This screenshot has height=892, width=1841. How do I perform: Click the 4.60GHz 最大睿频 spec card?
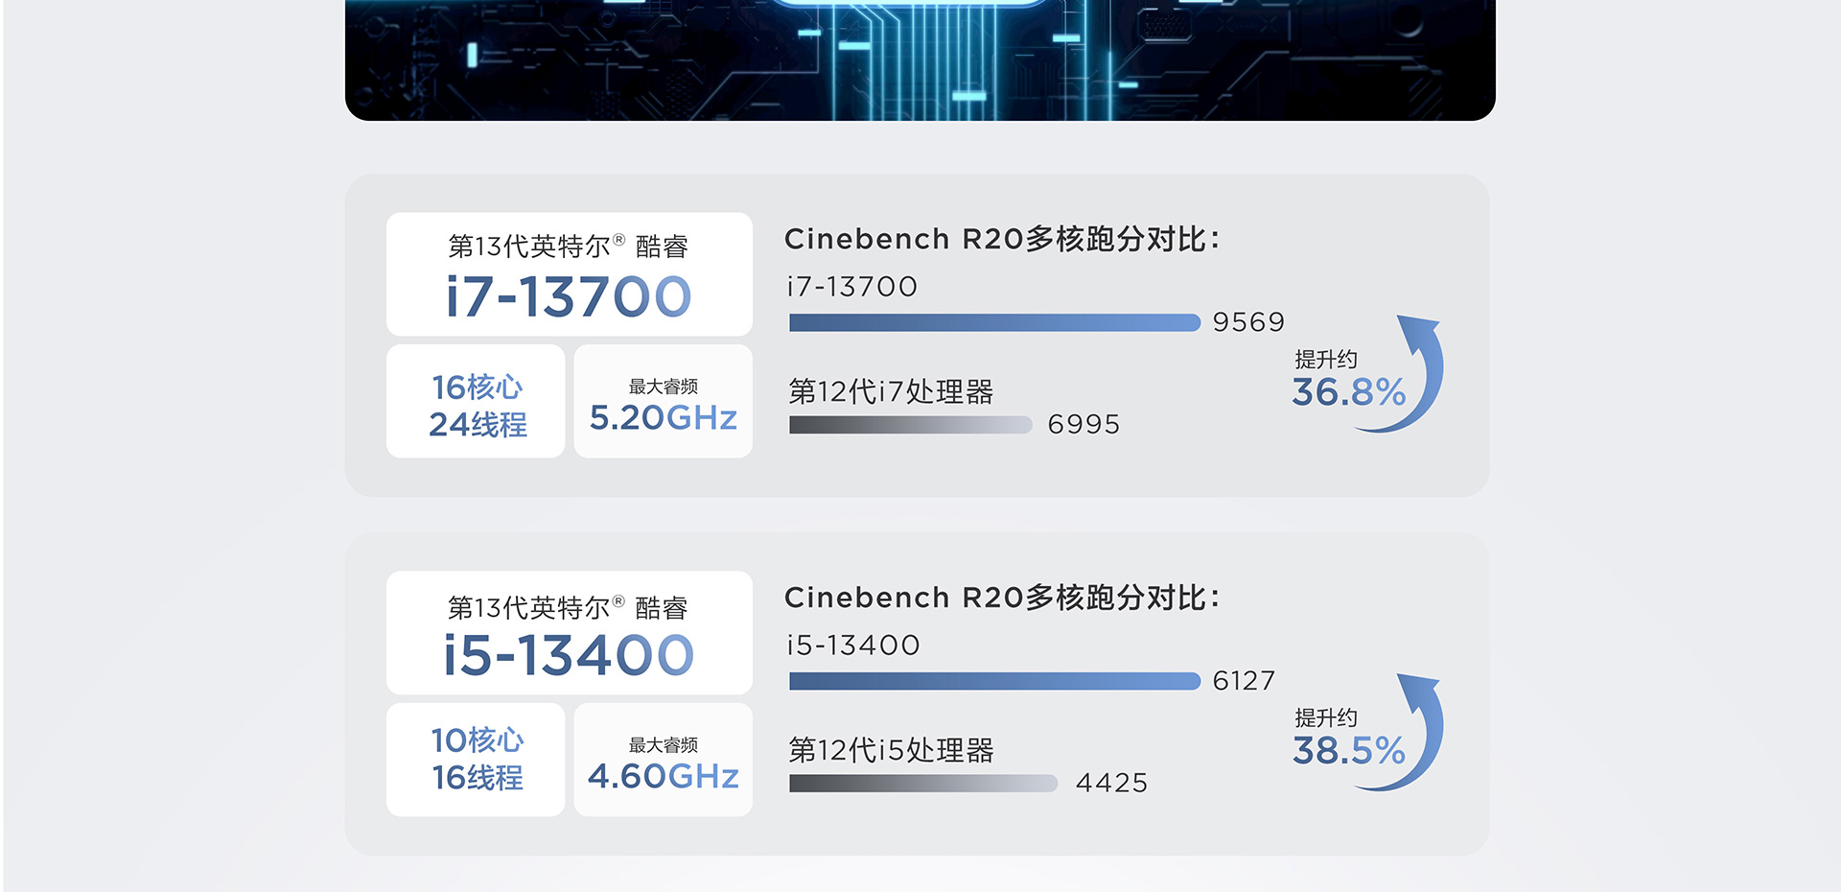pos(663,760)
